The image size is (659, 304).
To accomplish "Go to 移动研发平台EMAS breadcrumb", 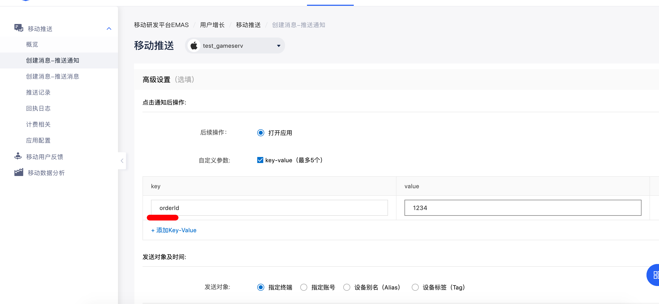I will (161, 25).
